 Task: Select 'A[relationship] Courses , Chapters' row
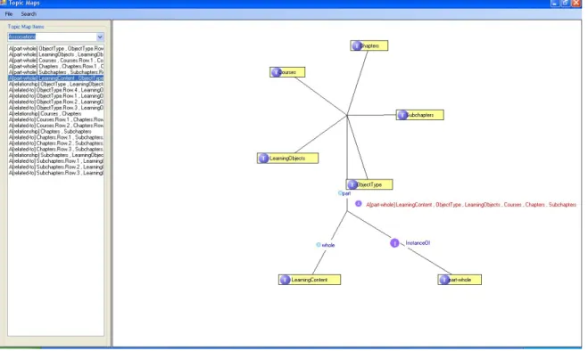(x=56, y=114)
